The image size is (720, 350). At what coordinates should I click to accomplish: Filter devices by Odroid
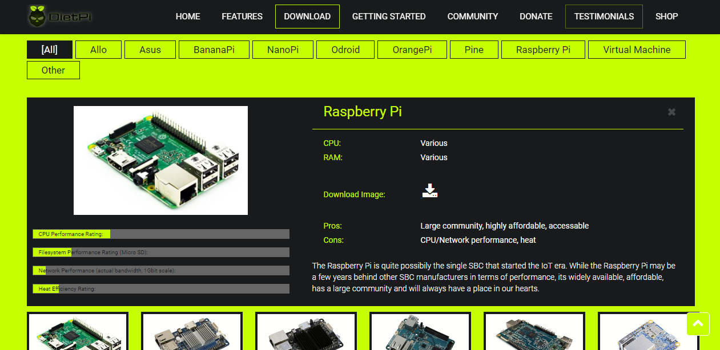(345, 50)
